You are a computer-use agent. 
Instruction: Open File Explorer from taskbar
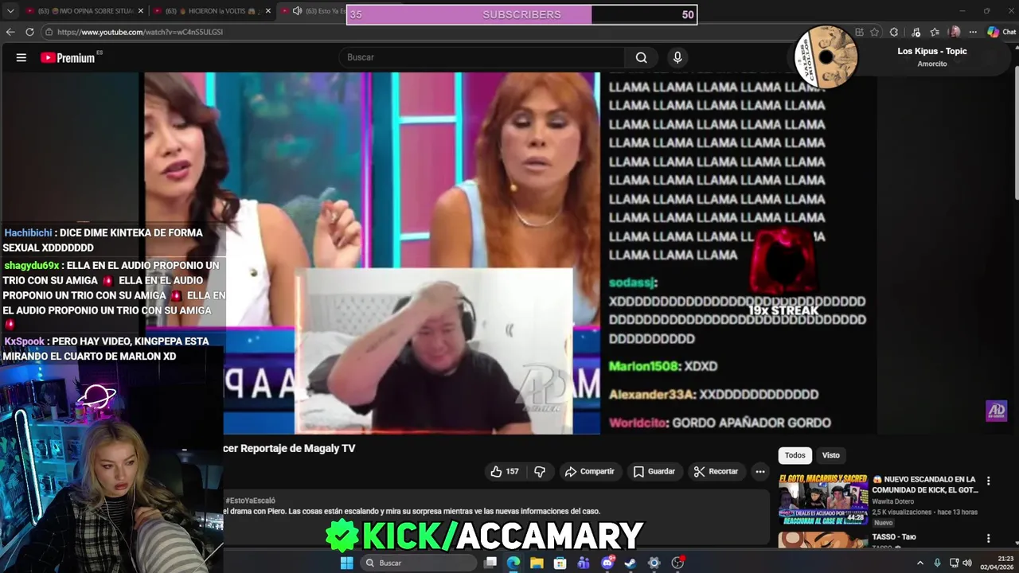coord(537,563)
